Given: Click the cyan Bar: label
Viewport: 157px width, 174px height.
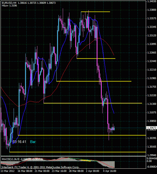Looking at the screenshot, I should point(33,142).
